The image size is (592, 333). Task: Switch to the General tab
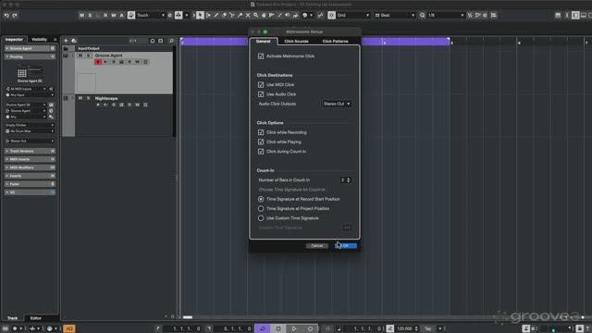point(263,41)
